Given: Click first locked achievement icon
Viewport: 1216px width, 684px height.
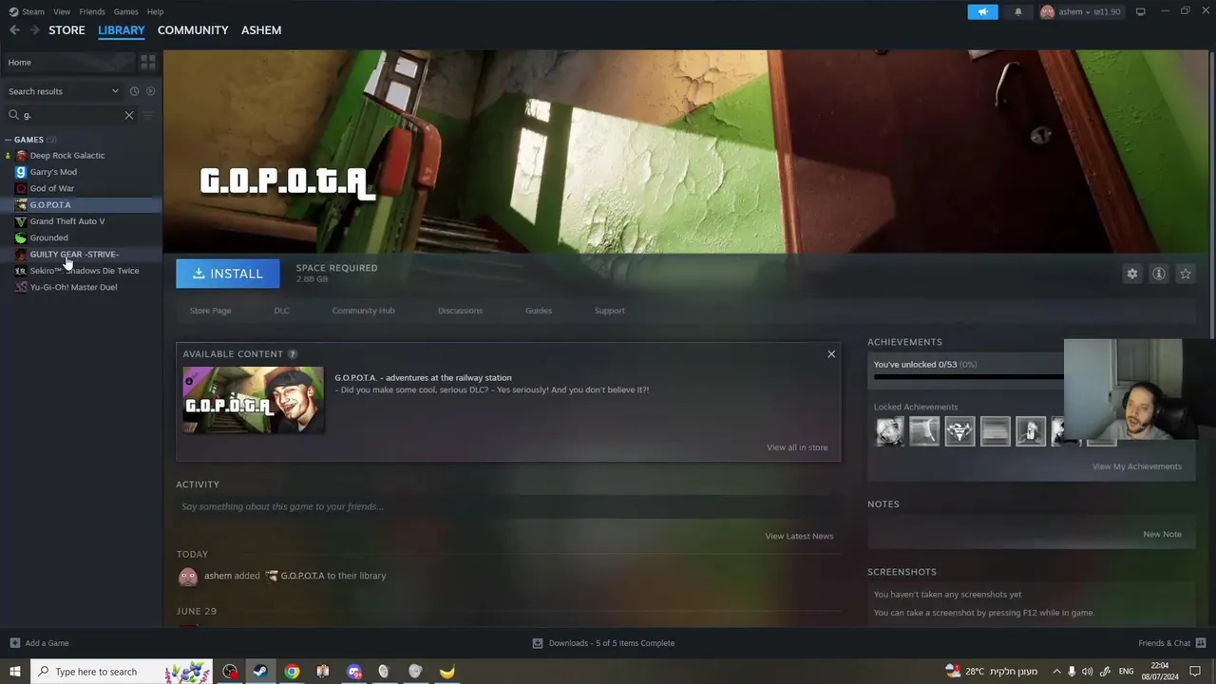Looking at the screenshot, I should [889, 431].
